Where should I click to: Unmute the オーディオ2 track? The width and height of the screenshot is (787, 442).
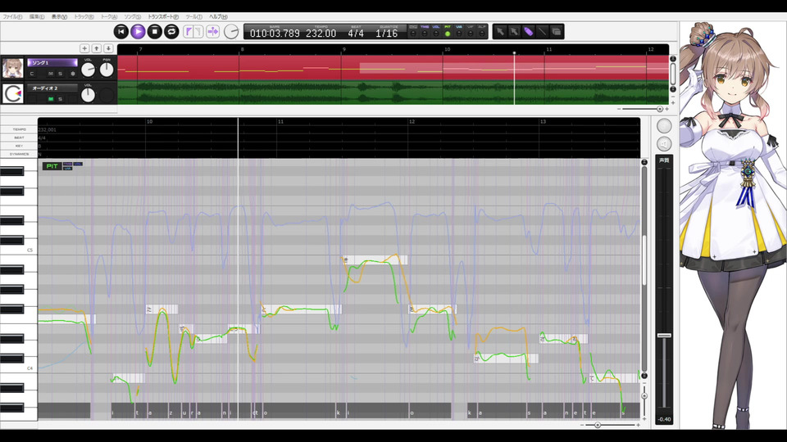(x=51, y=99)
